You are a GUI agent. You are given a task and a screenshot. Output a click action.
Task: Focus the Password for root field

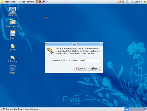(x=86, y=60)
